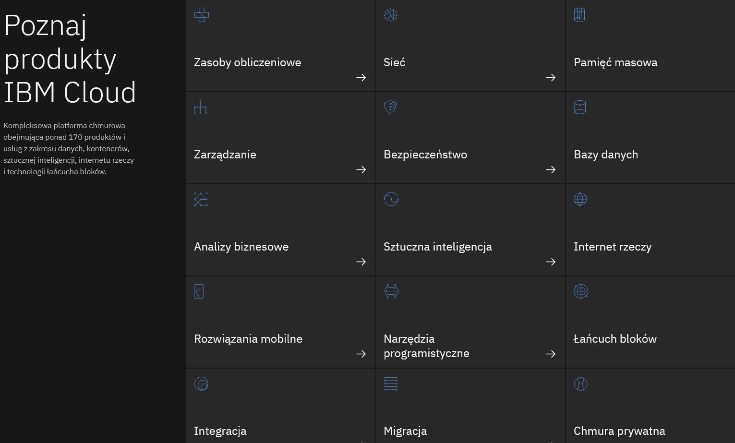
Task: Click the Migracja migration icon
Action: (x=390, y=383)
